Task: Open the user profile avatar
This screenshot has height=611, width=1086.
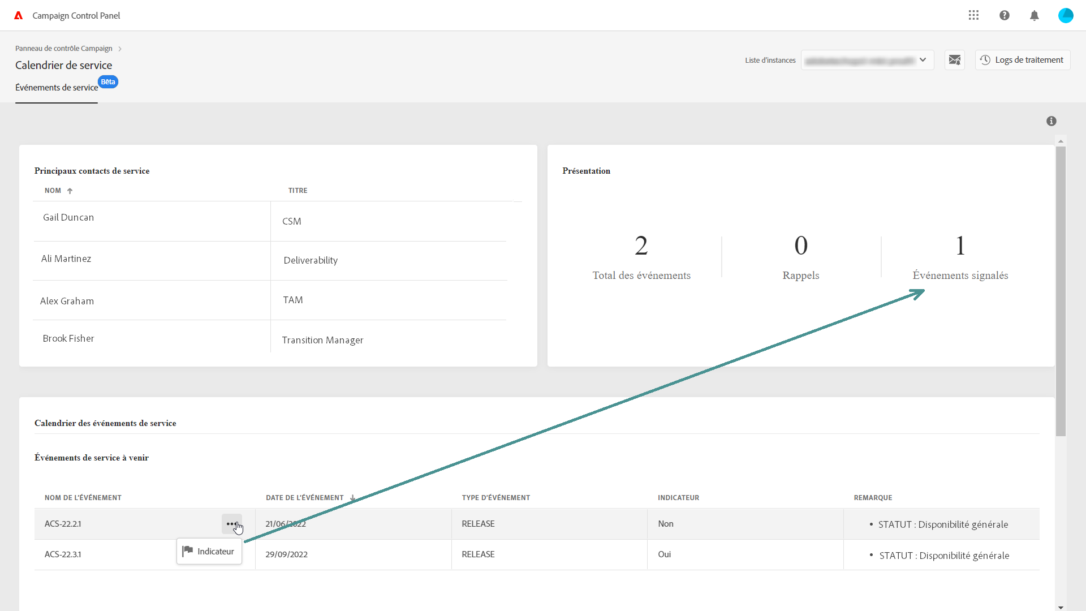Action: pos(1066,15)
